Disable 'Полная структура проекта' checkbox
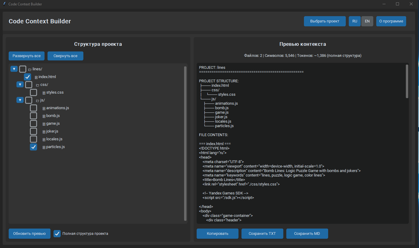419x248 pixels. tap(57, 234)
